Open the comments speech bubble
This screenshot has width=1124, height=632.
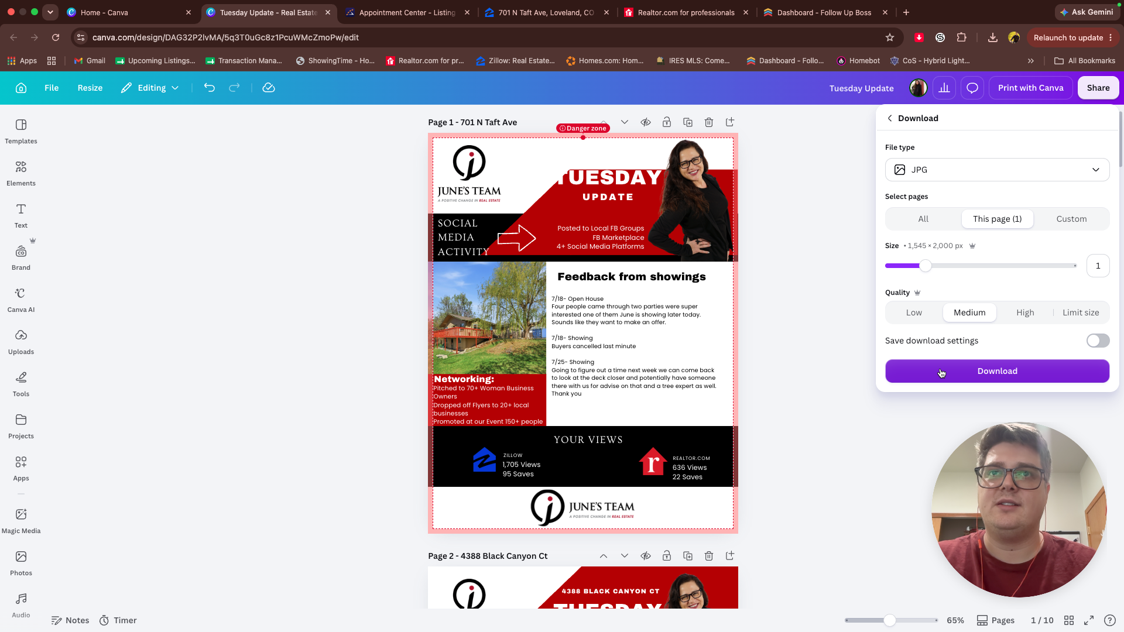(x=972, y=88)
